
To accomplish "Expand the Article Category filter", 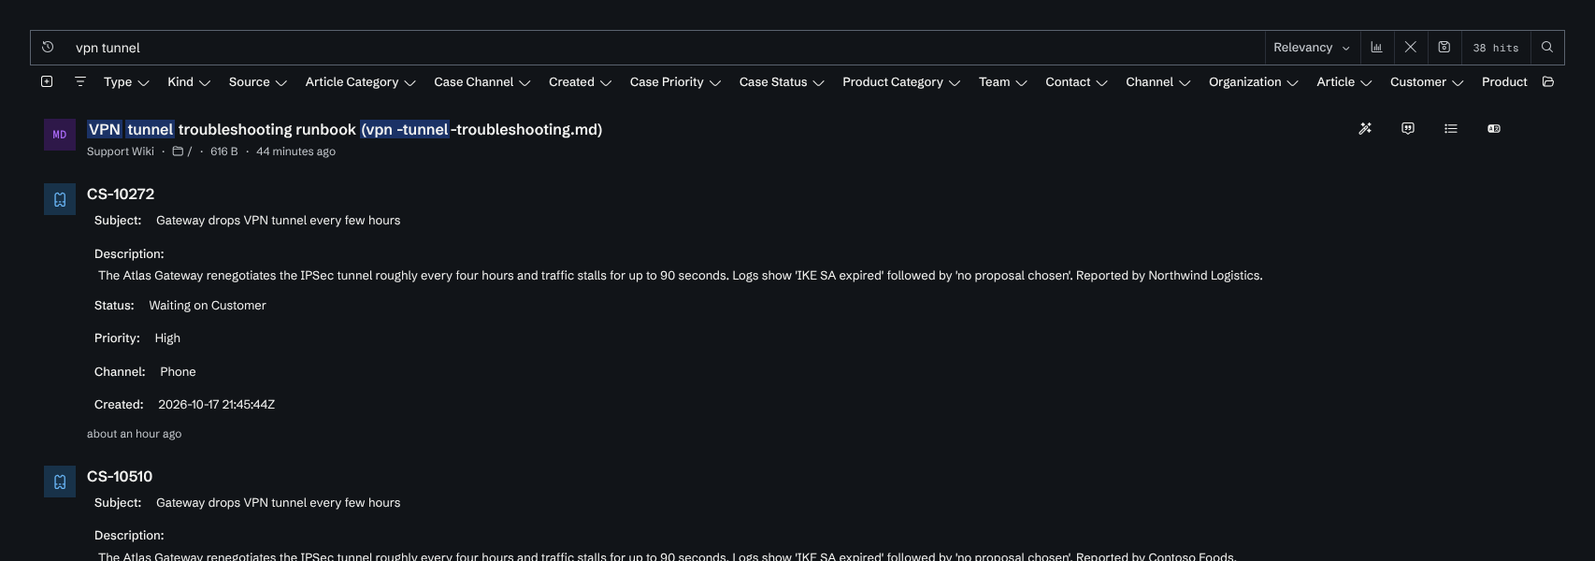I will [360, 82].
